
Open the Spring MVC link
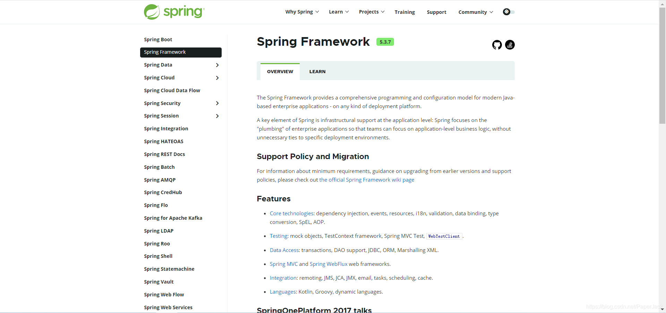[x=284, y=264]
